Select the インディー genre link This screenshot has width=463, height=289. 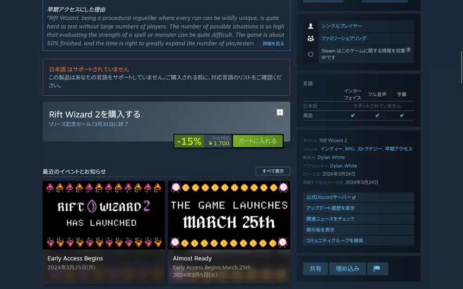pos(331,149)
